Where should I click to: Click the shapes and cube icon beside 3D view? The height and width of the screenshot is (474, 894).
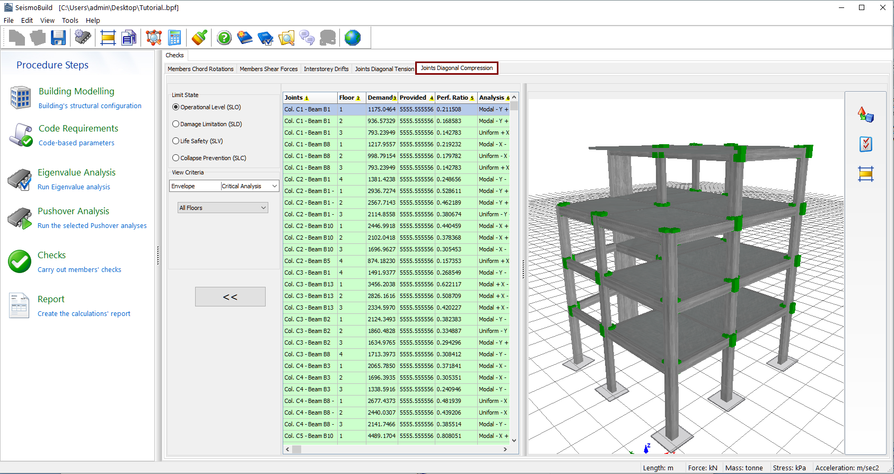865,114
